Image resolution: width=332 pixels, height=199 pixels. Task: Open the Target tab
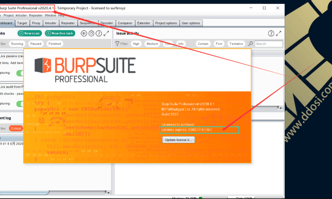click(x=22, y=23)
